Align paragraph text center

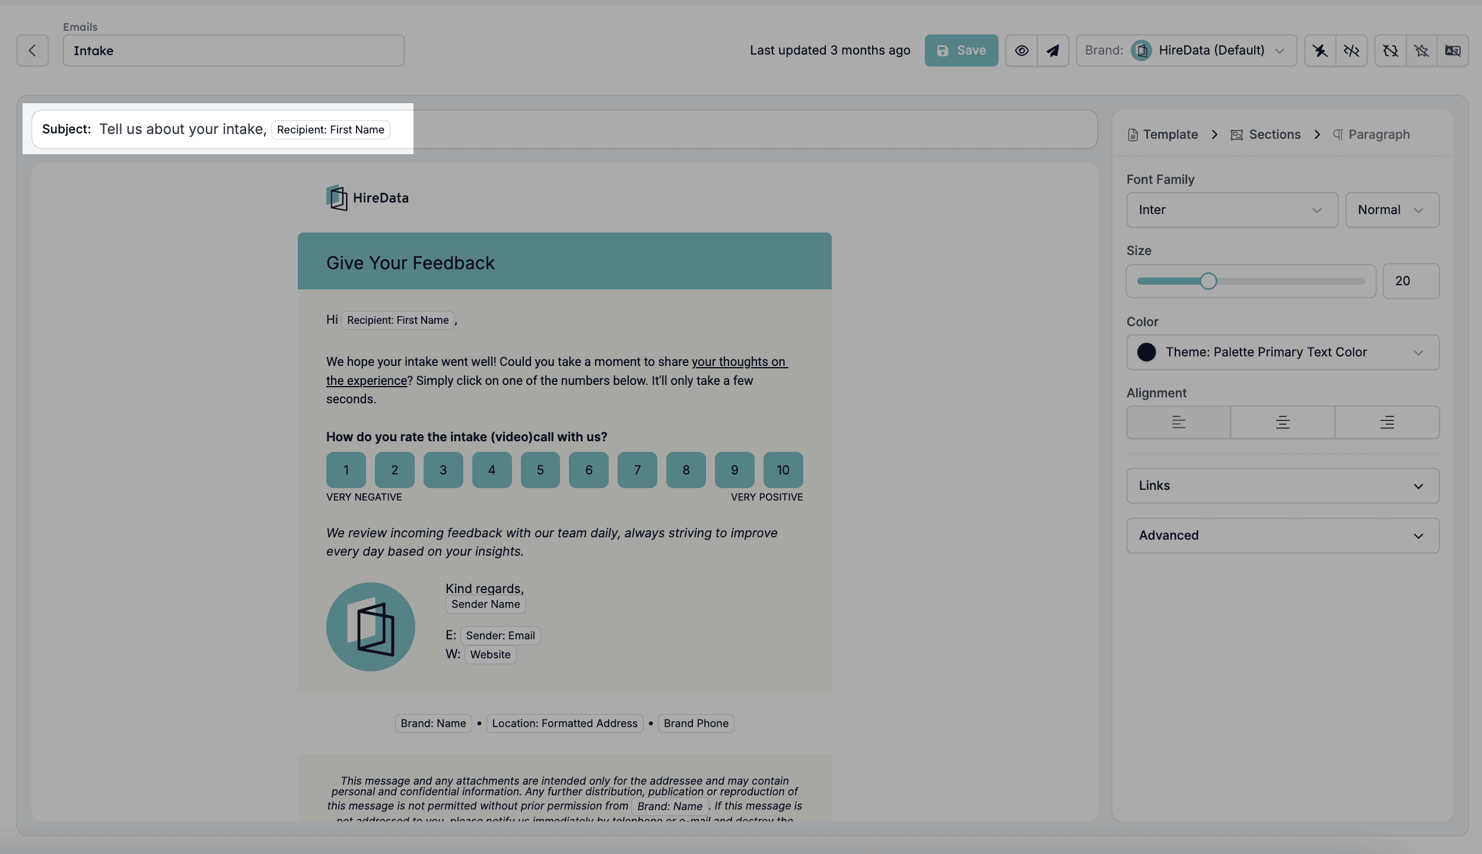(x=1283, y=422)
